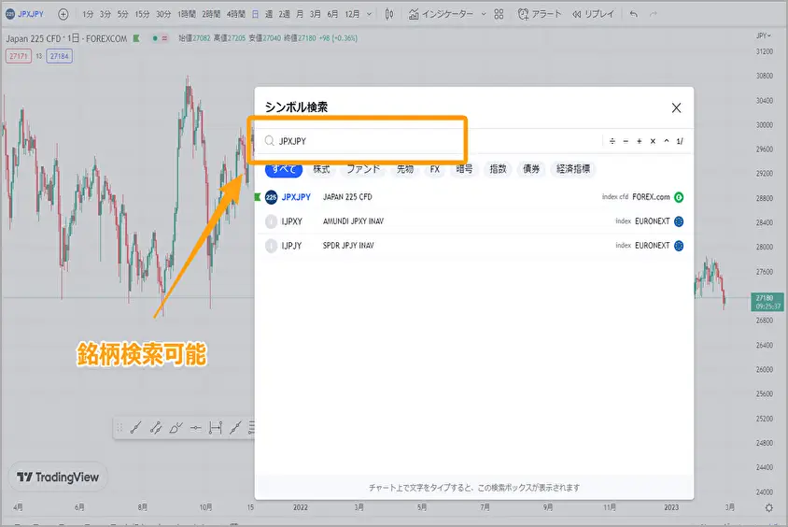Click the redo arrow icon
This screenshot has height=527, width=788.
coord(654,14)
